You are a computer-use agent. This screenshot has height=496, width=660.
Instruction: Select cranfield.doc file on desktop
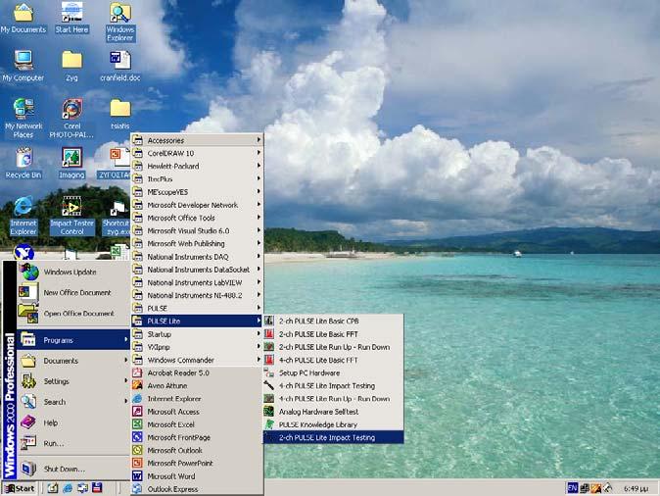120,66
